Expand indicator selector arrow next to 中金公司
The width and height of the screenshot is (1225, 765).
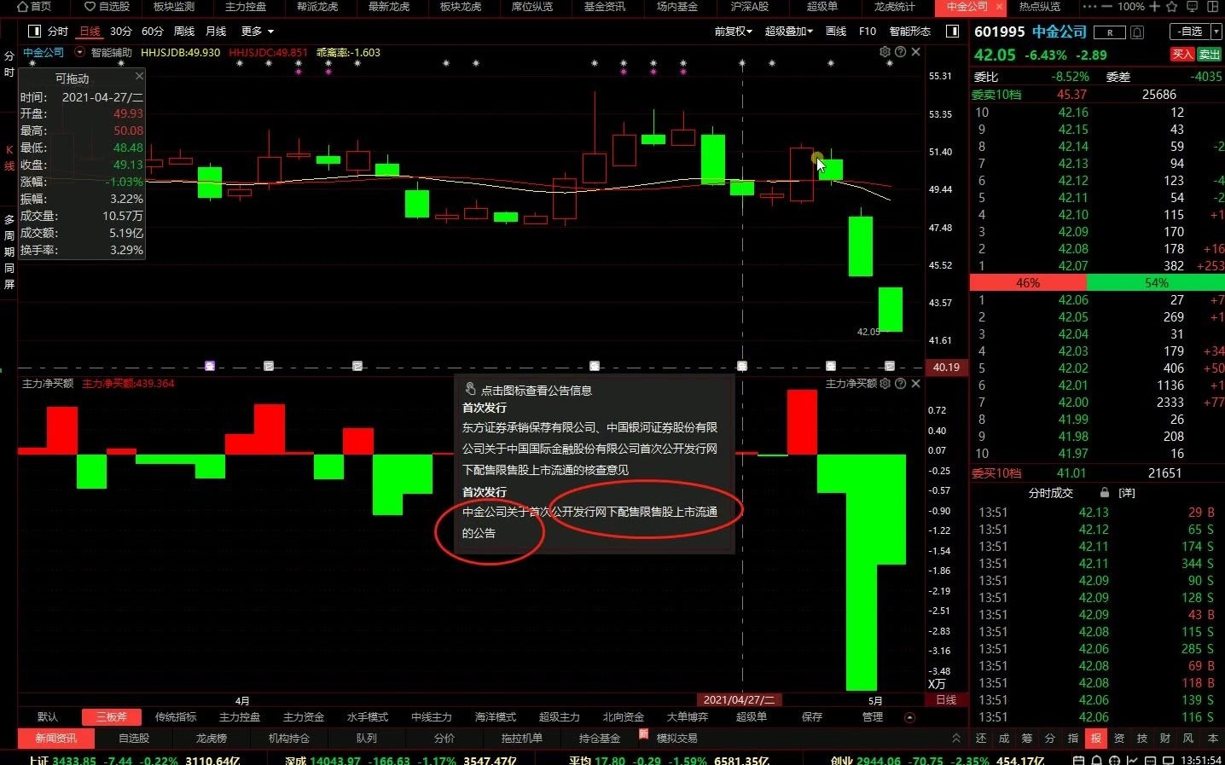pyautogui.click(x=79, y=52)
